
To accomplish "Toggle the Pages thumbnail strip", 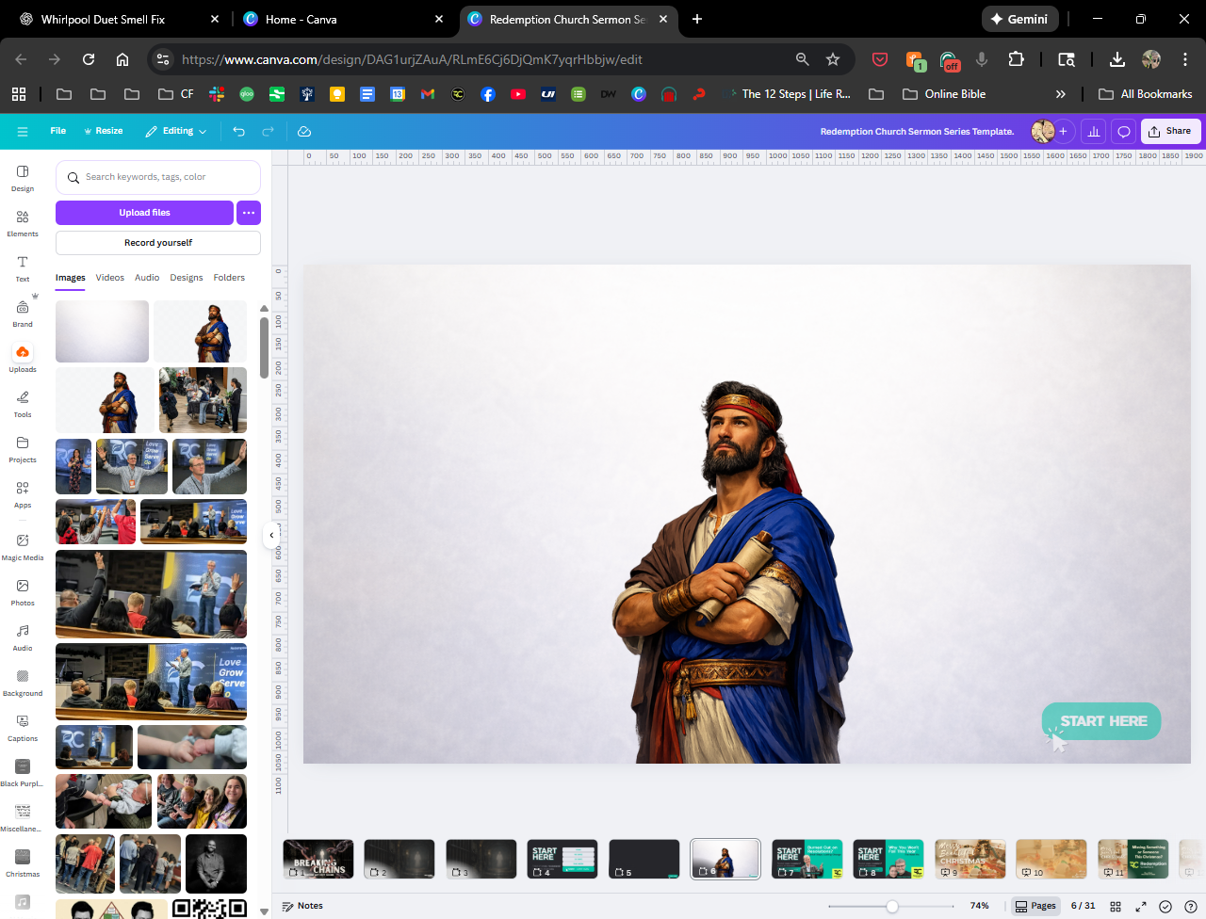I will pos(1035,906).
